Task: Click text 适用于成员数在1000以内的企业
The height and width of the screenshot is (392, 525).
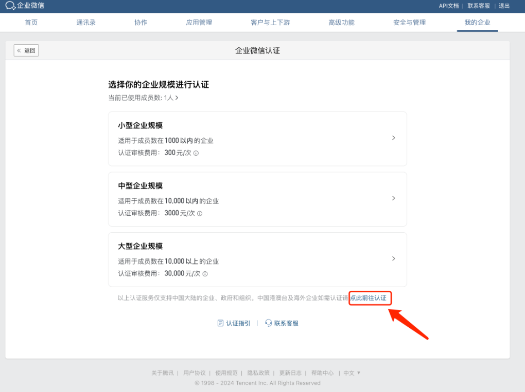Action: coord(166,141)
